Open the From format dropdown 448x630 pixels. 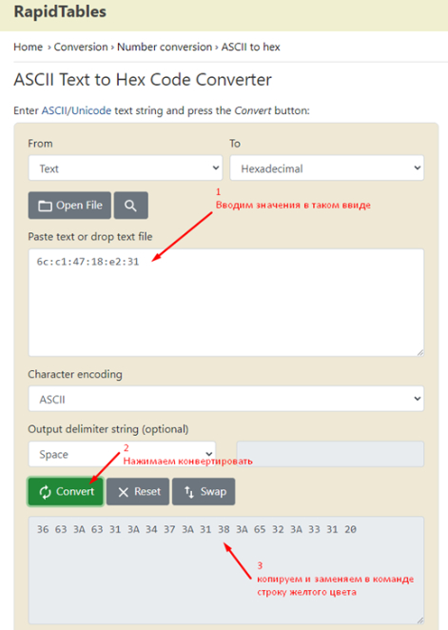point(126,167)
